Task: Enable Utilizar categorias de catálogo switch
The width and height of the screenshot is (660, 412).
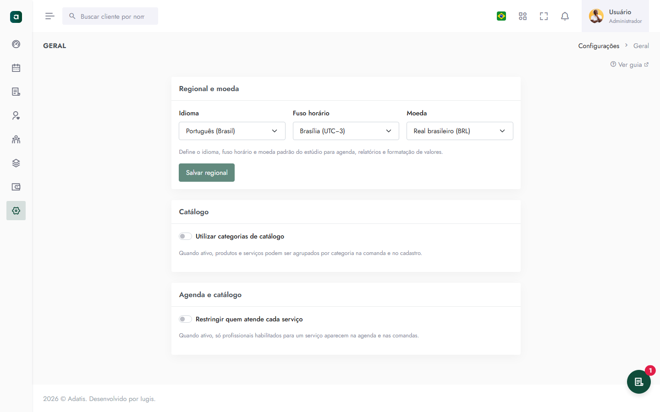Action: click(x=185, y=236)
